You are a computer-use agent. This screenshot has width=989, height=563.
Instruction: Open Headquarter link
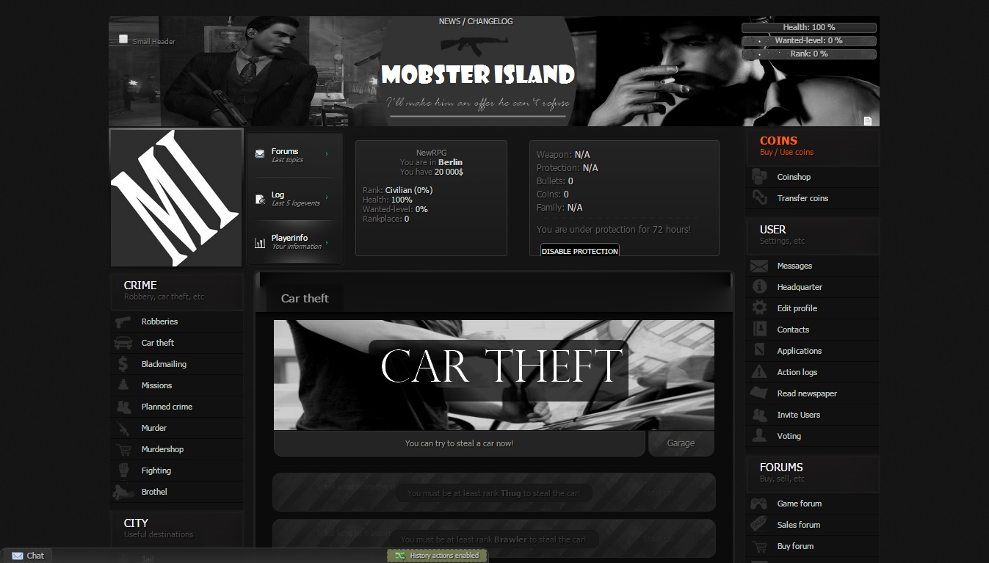[800, 287]
